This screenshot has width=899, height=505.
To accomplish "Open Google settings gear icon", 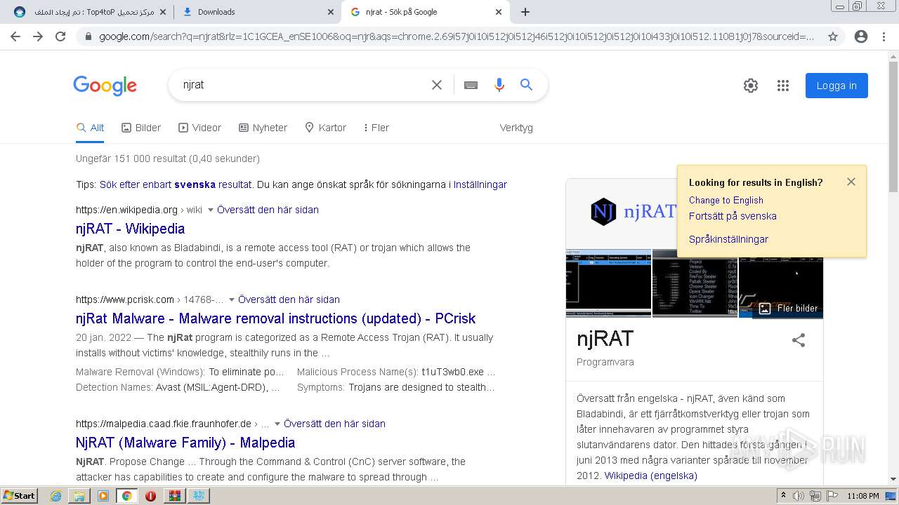I will [x=751, y=86].
